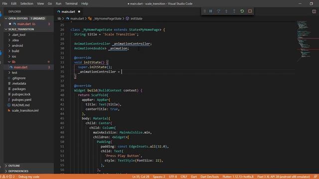Viewport: 319px width, 179px height.
Task: Change language mode Dart
Action: [194, 177]
